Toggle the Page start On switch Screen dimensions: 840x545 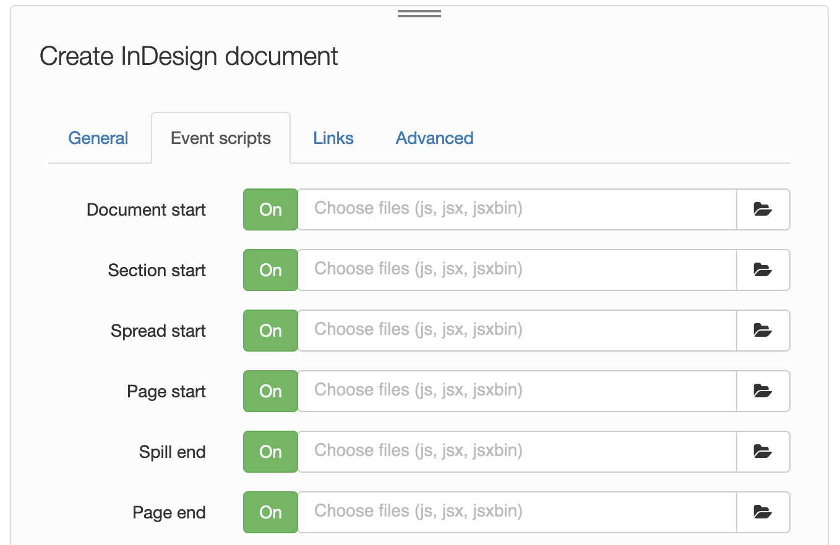pyautogui.click(x=270, y=391)
